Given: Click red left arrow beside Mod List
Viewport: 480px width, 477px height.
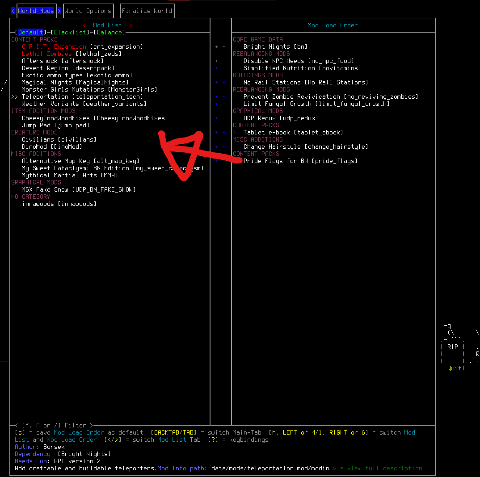Looking at the screenshot, I should point(84,25).
